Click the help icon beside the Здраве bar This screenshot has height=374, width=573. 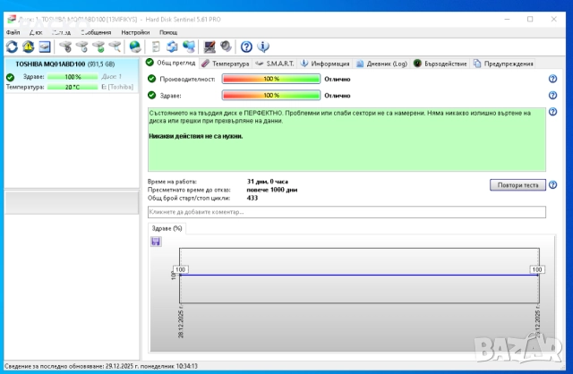(552, 95)
